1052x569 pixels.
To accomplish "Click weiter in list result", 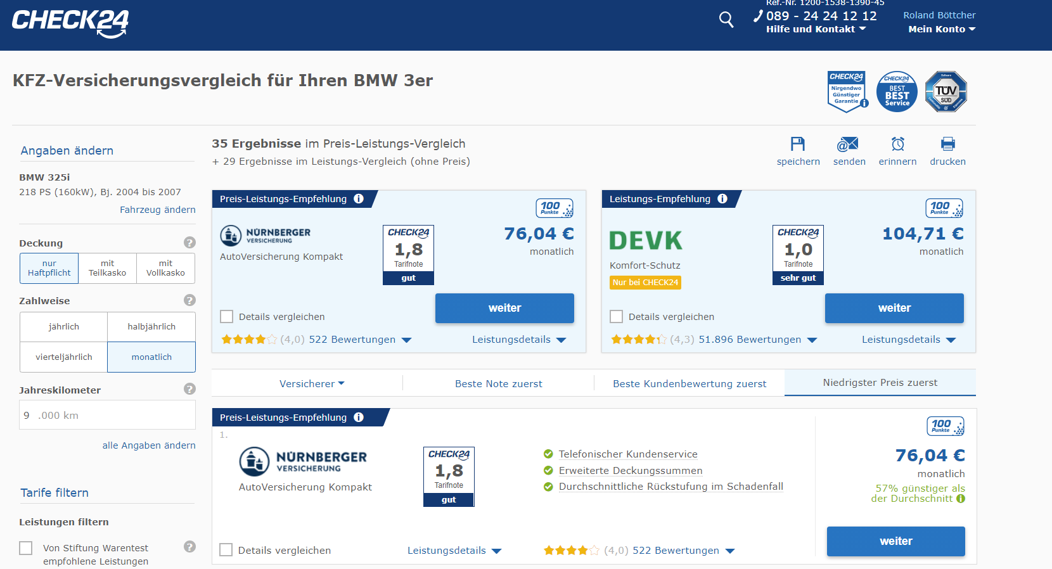I will 896,541.
